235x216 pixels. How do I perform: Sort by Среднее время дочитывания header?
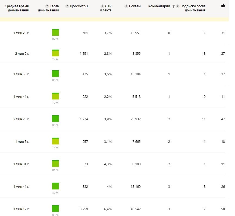point(17,8)
